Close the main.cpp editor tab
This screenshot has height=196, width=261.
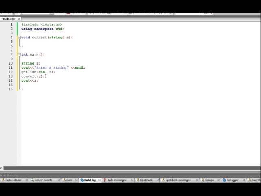[x=19, y=19]
